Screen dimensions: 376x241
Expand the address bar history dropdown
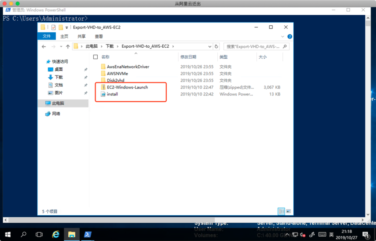pyautogui.click(x=210, y=47)
